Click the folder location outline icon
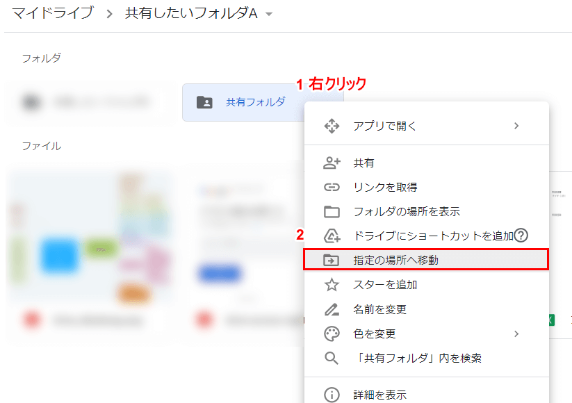Image resolution: width=572 pixels, height=403 pixels. pyautogui.click(x=332, y=211)
